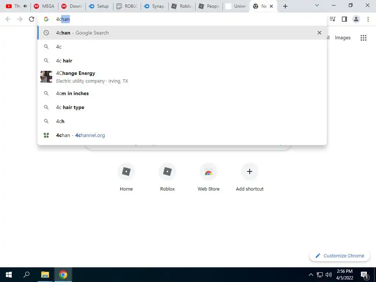Screen dimensions: 376x282
Task: Click the Chrome icon in the taskbar
Action: pyautogui.click(x=63, y=275)
